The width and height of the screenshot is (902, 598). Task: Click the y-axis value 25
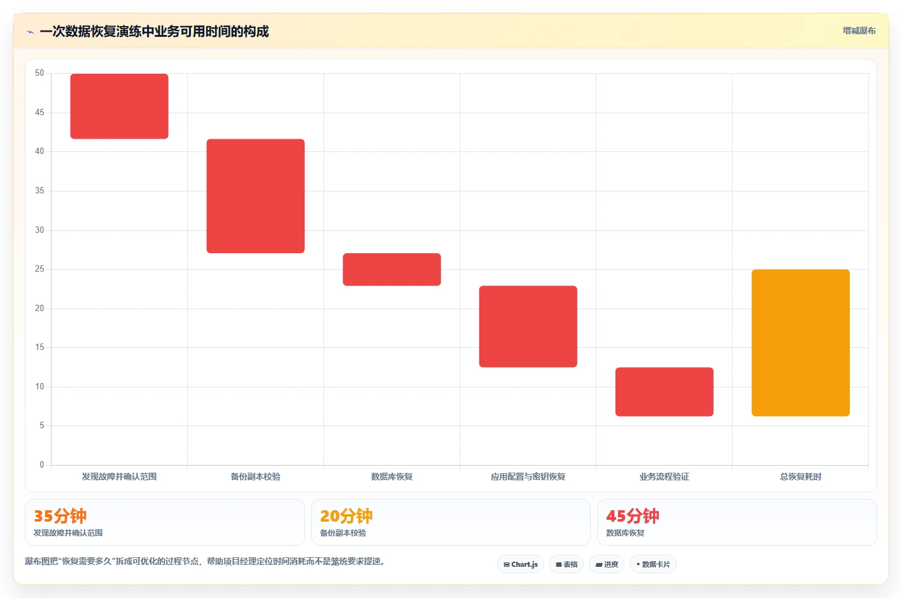(x=39, y=269)
